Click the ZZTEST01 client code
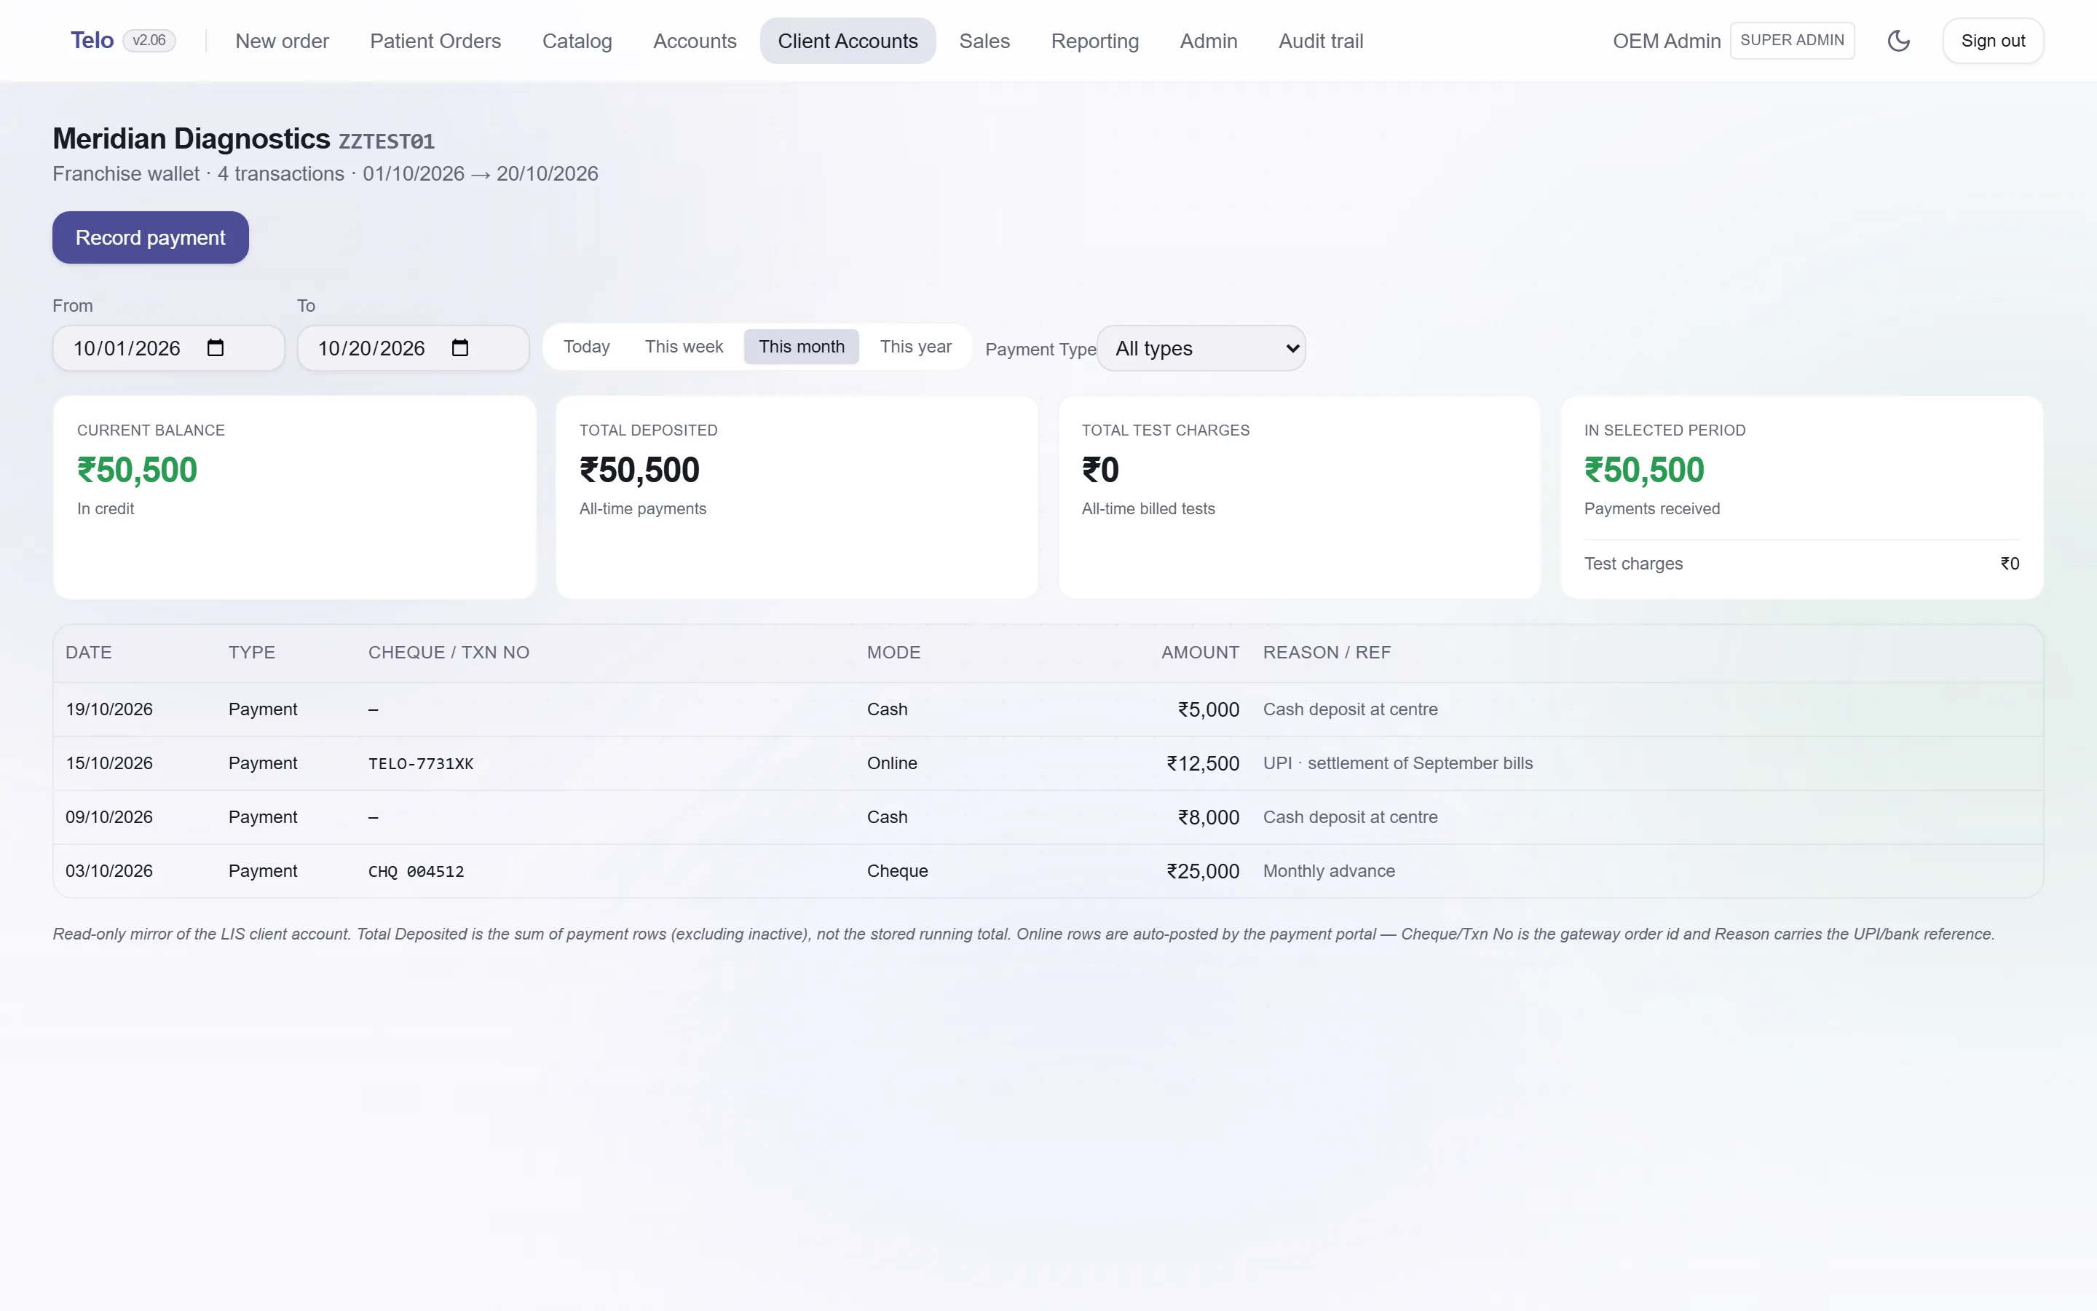 (387, 141)
